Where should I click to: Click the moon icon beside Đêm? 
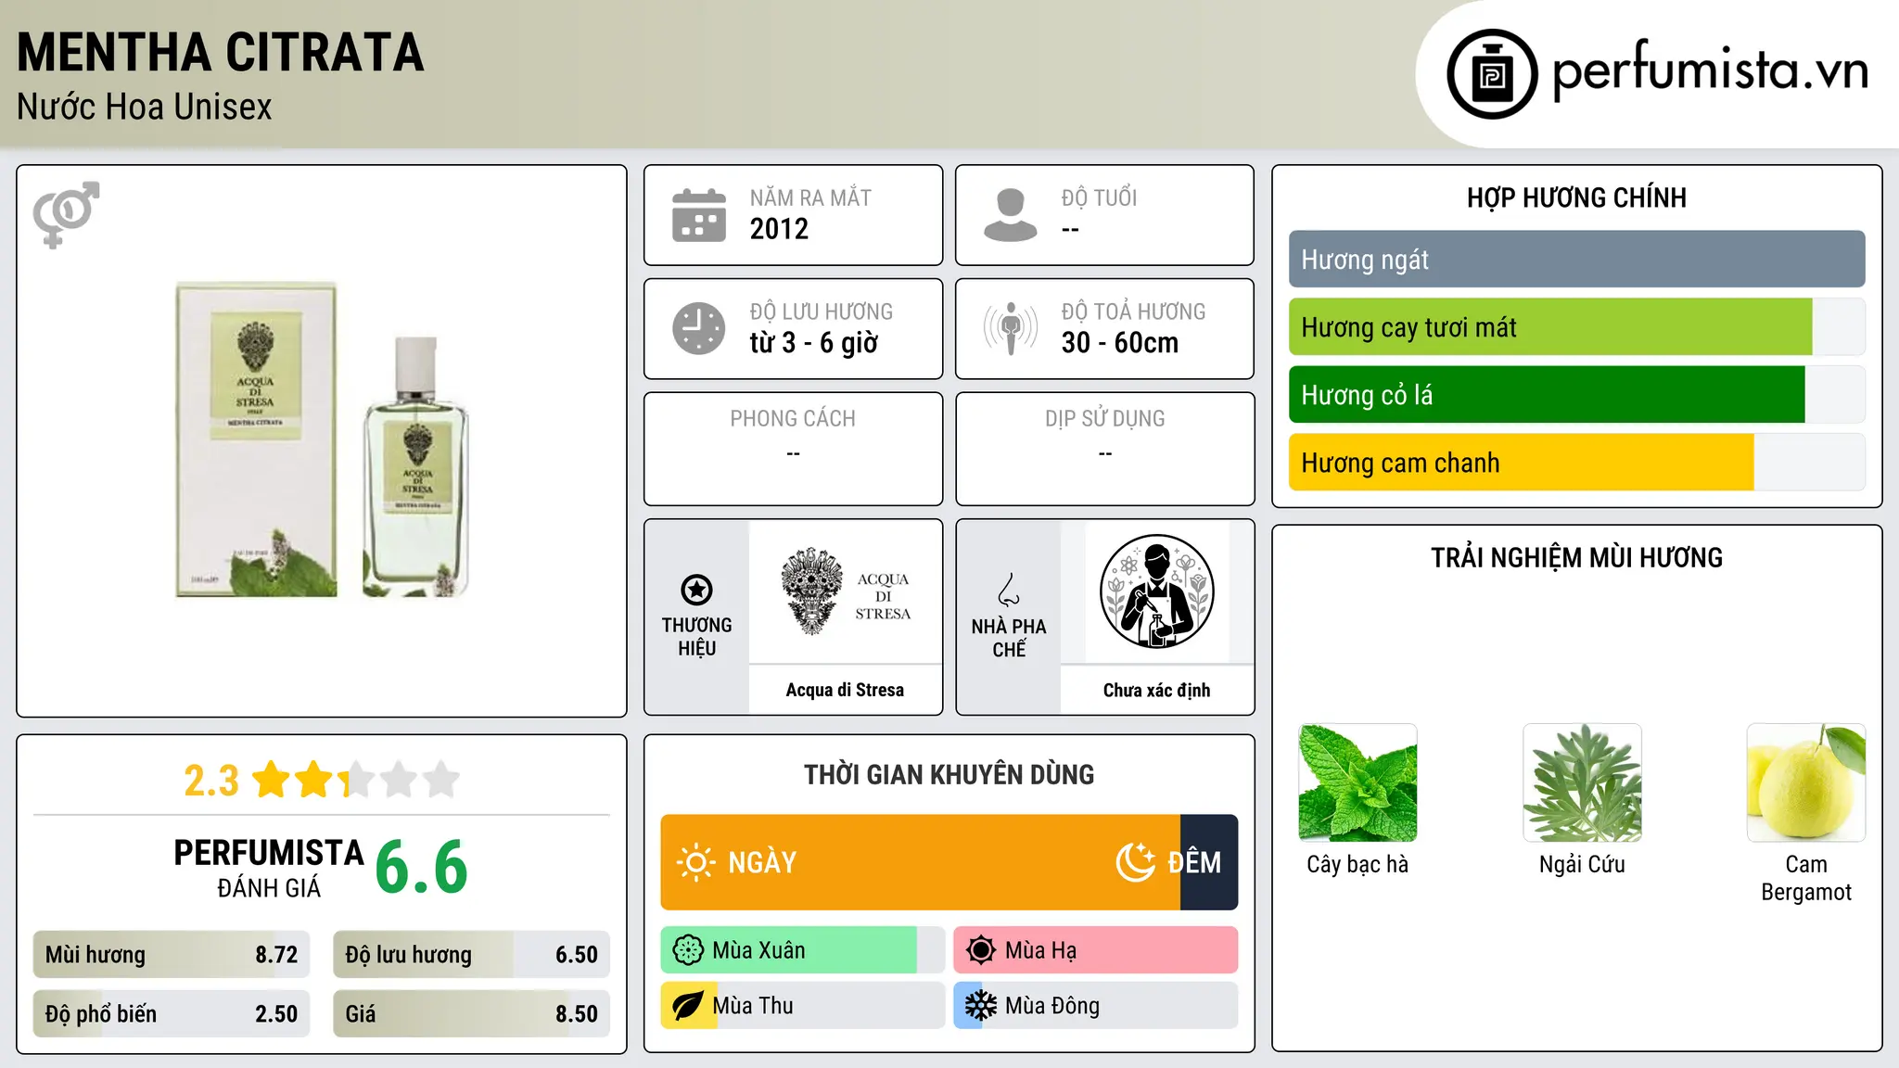click(x=1136, y=862)
